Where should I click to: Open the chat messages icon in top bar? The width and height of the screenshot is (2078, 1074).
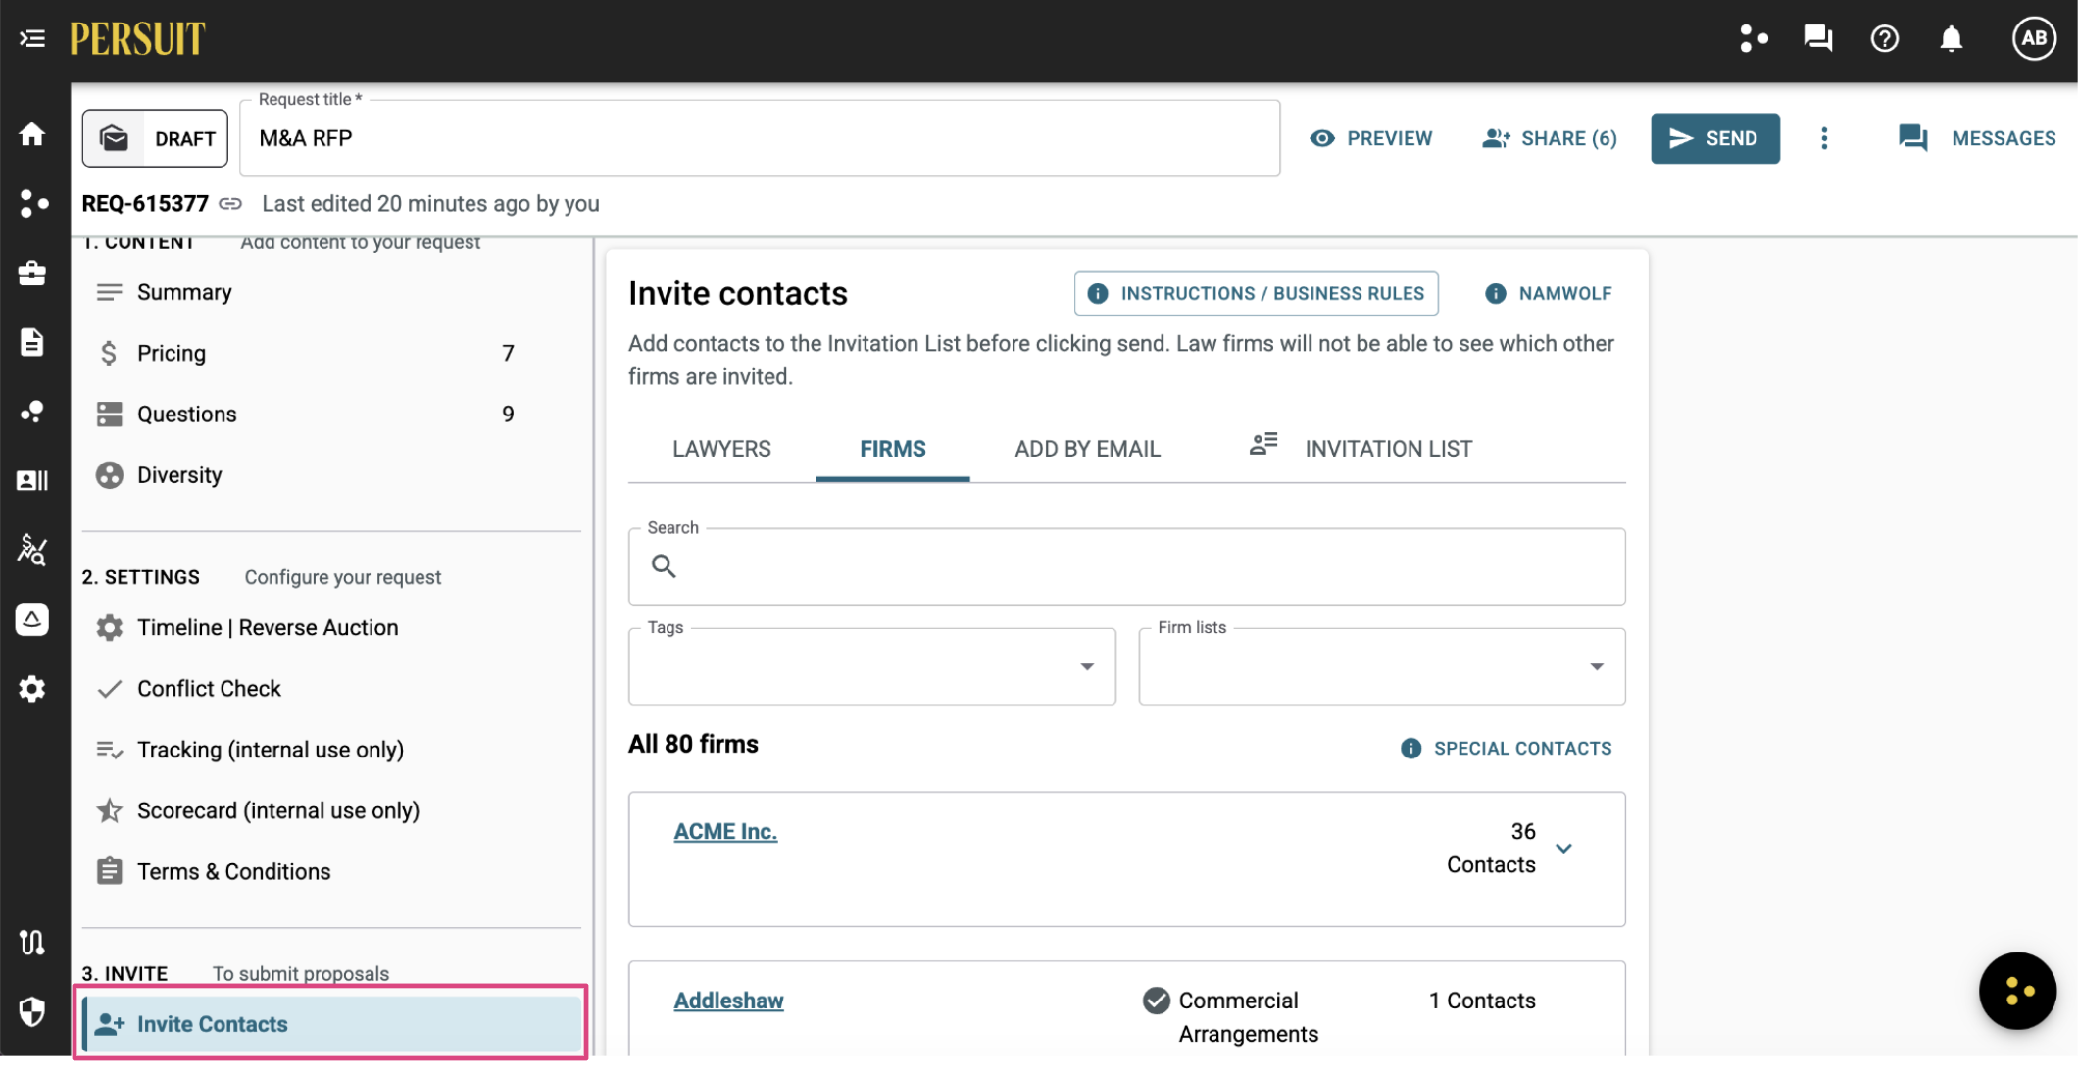1818,39
